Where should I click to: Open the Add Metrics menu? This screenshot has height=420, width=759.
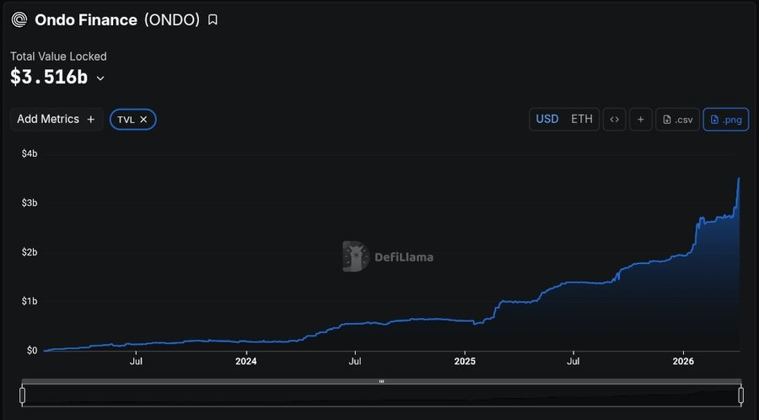[57, 119]
